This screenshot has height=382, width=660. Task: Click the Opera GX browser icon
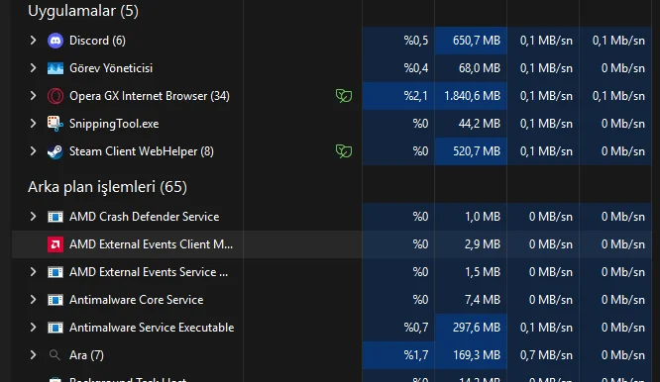(x=55, y=96)
